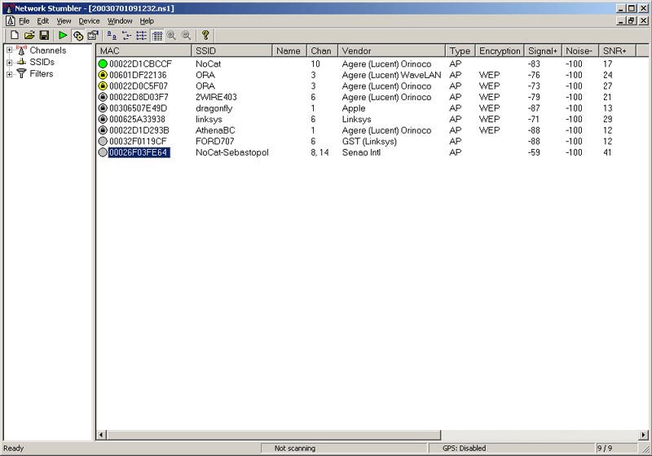
Task: Click the zoom in magnifier icon
Action: click(x=171, y=36)
